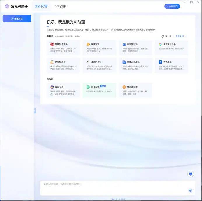Launch the 营销总监 assistant icon
Screen dimensions: 202x201
pos(160,62)
